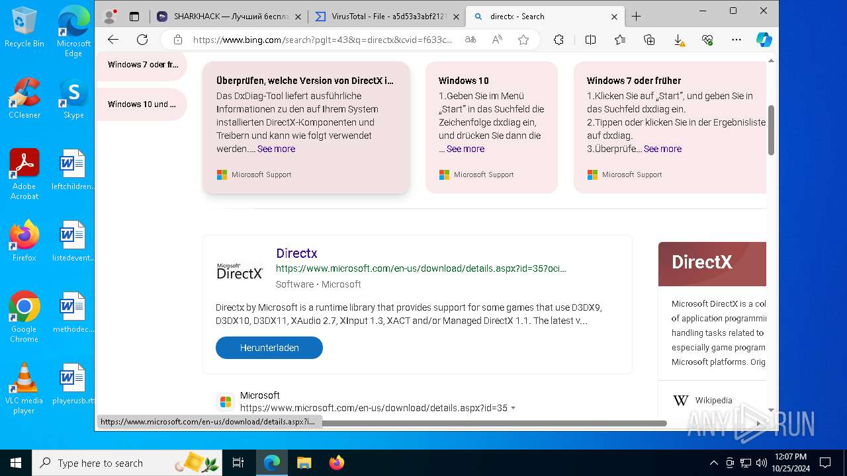
Task: View site information lock icon
Action: [x=177, y=40]
